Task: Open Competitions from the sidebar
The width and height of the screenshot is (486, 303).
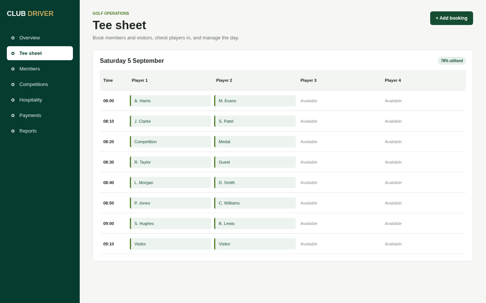Action: pos(40,84)
